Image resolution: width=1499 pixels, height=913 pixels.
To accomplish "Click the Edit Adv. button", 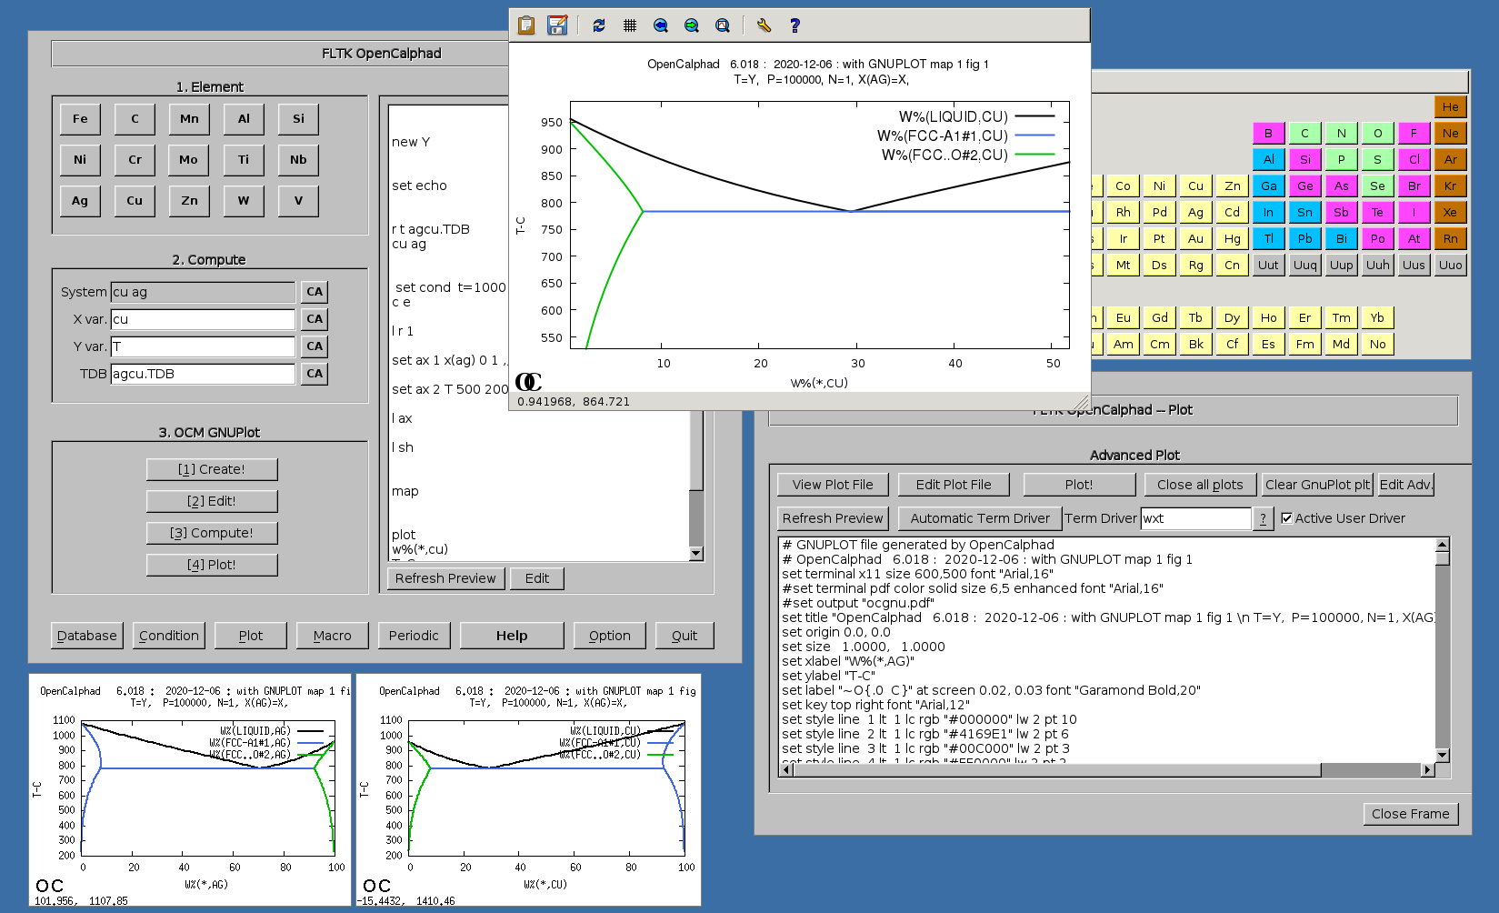I will pos(1406,485).
